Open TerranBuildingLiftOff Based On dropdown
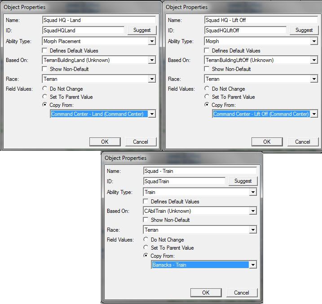Viewport: 322px width, 304px height. 314,60
